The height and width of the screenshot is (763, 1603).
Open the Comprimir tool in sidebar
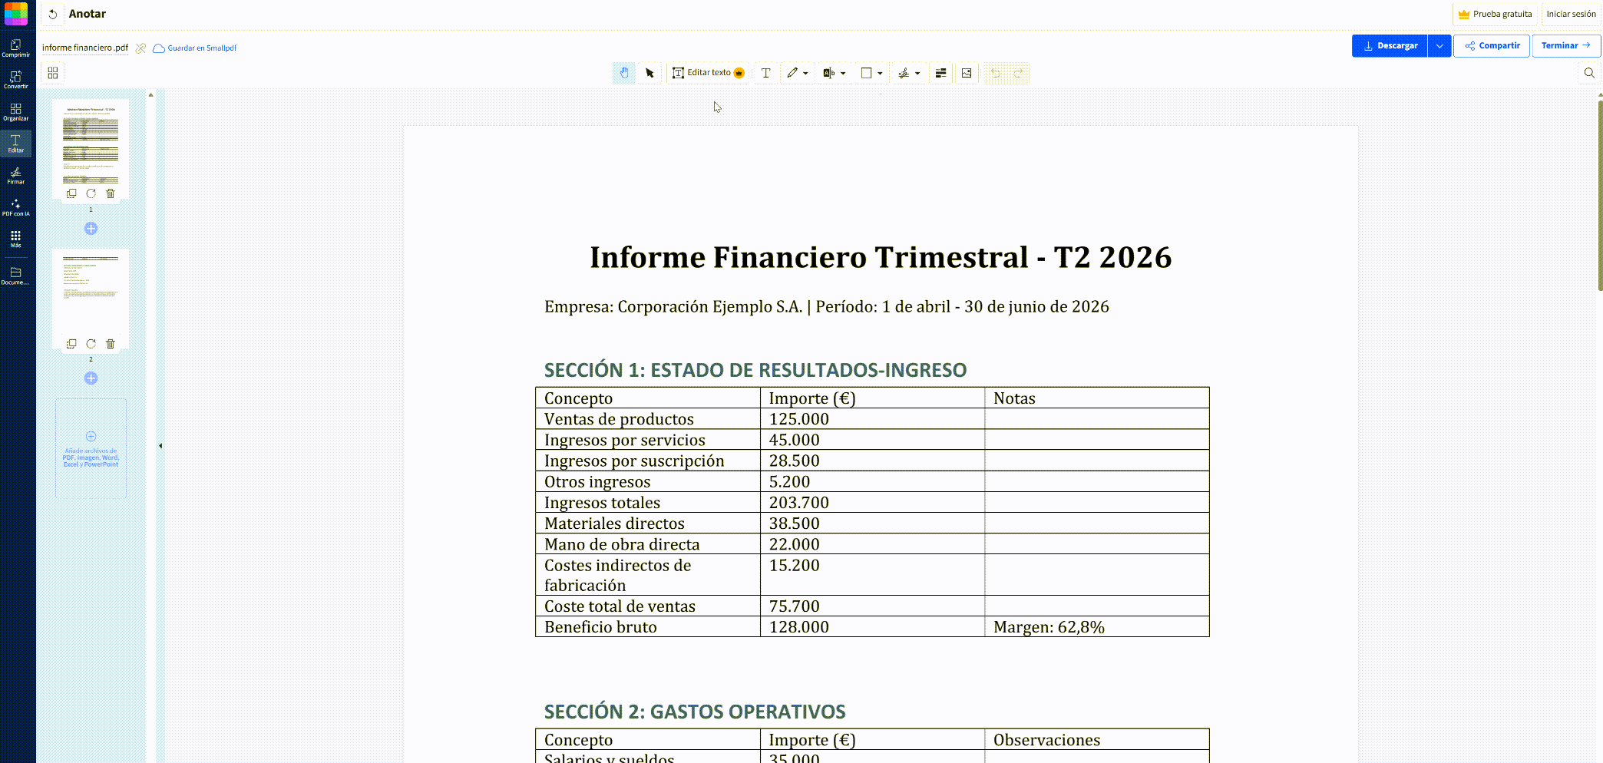click(15, 48)
